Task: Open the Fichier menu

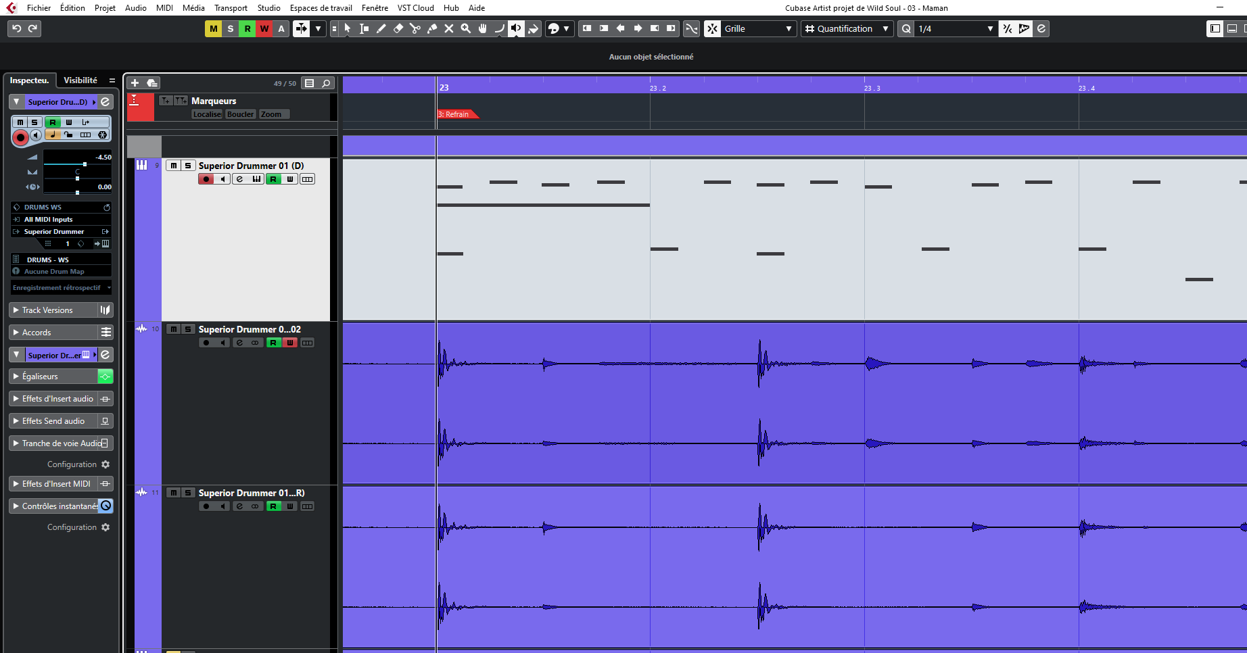Action: click(x=39, y=8)
